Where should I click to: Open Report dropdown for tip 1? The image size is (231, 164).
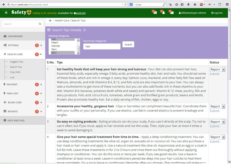pyautogui.click(x=217, y=69)
